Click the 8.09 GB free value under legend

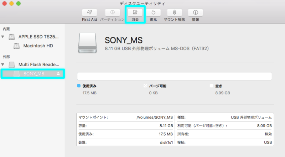tap(223, 93)
